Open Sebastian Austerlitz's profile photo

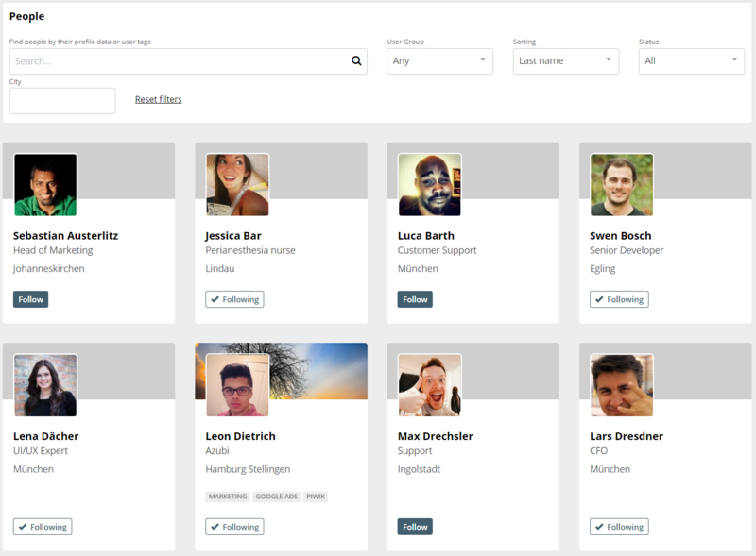point(45,184)
